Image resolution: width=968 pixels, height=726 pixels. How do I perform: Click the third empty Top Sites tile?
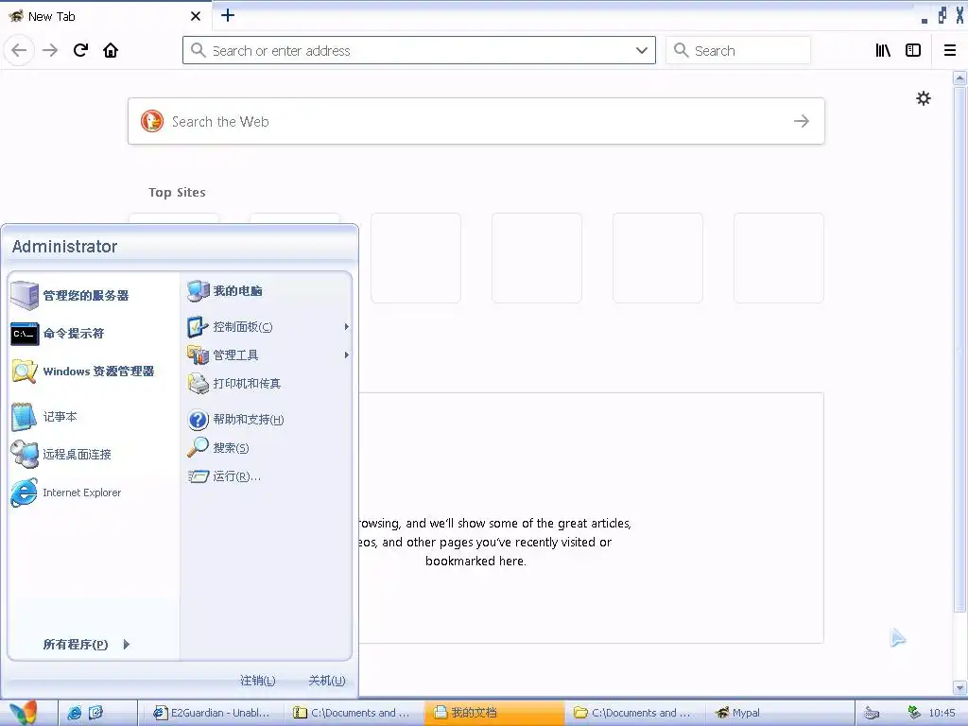pyautogui.click(x=416, y=258)
